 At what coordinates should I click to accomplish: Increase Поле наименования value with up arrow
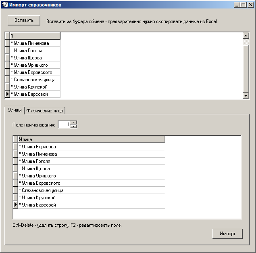click(x=73, y=123)
